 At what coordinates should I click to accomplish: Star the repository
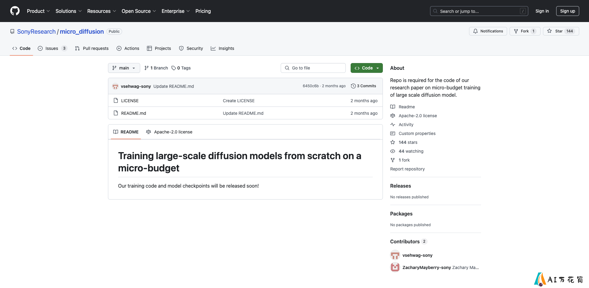tap(561, 31)
